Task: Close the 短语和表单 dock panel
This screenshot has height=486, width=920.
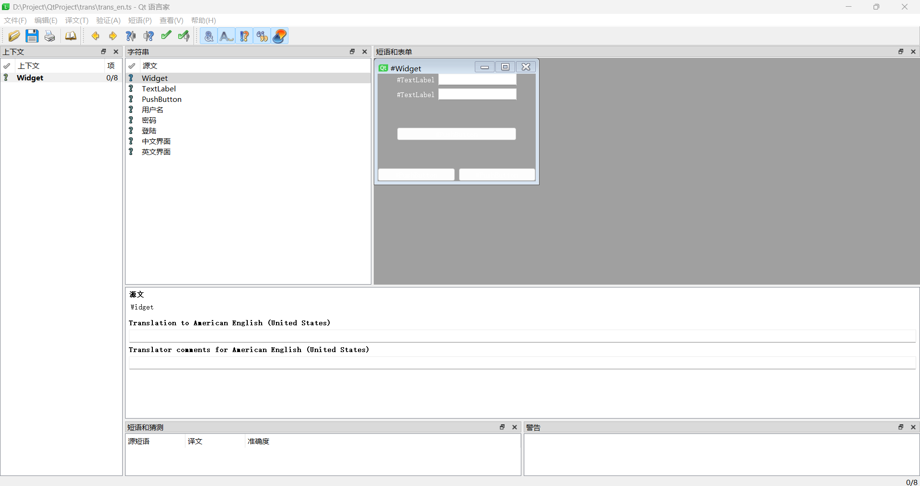Action: [x=913, y=52]
